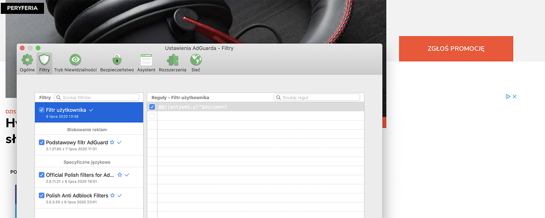Maximize the AdGuard settings window
545x218 pixels.
coord(38,48)
